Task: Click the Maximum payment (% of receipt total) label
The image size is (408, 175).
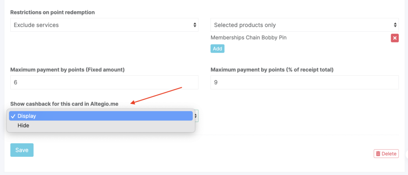Action: tap(272, 70)
